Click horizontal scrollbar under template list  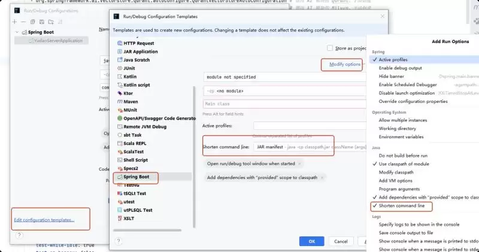click(x=147, y=230)
